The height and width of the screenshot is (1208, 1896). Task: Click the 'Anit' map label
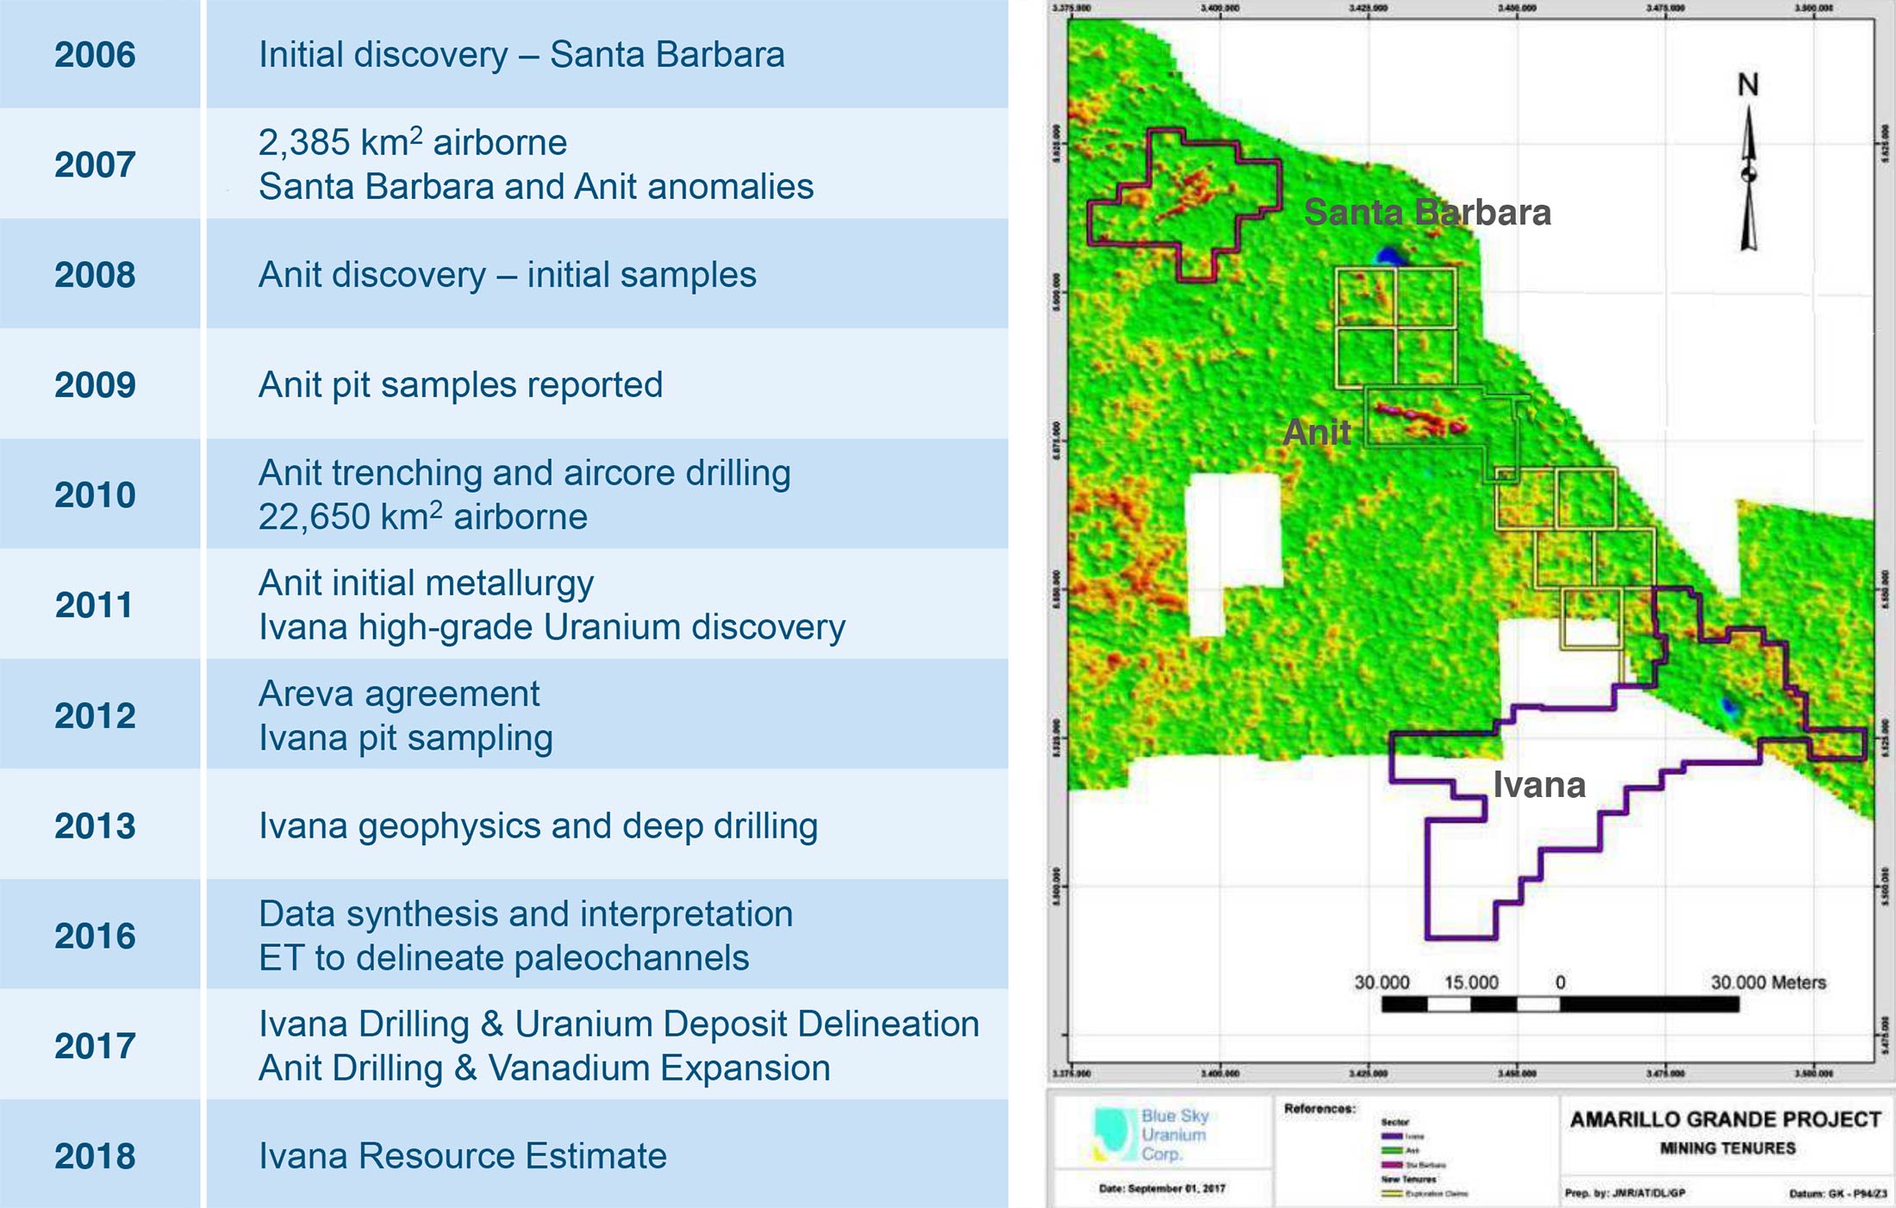point(1317,432)
